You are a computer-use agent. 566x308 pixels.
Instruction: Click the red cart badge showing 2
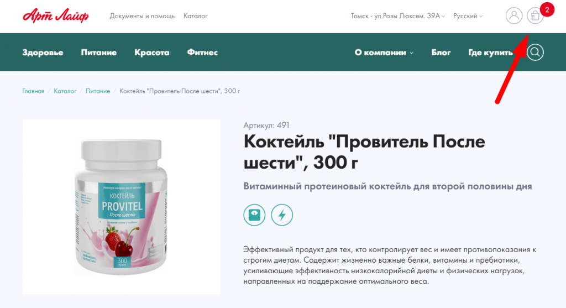[x=547, y=10]
